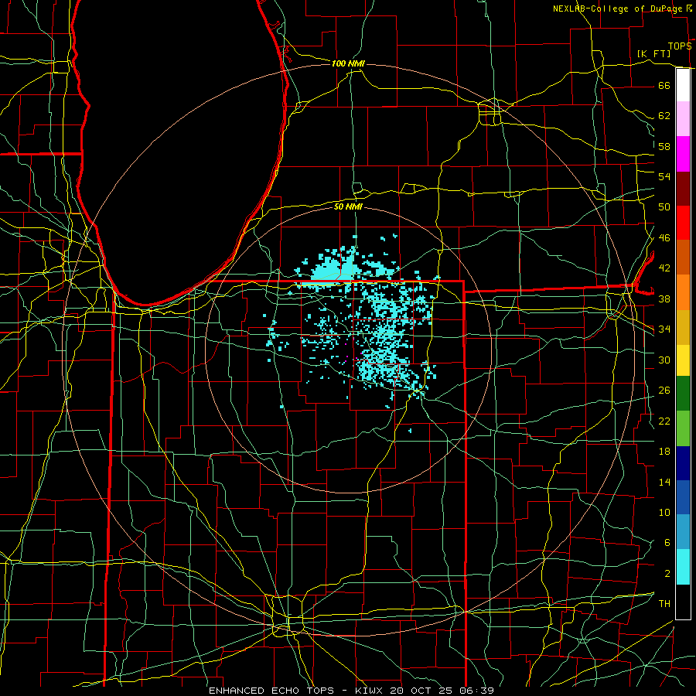Click the bright red swatch between 46 and 50
696x696 pixels.
tap(683, 223)
